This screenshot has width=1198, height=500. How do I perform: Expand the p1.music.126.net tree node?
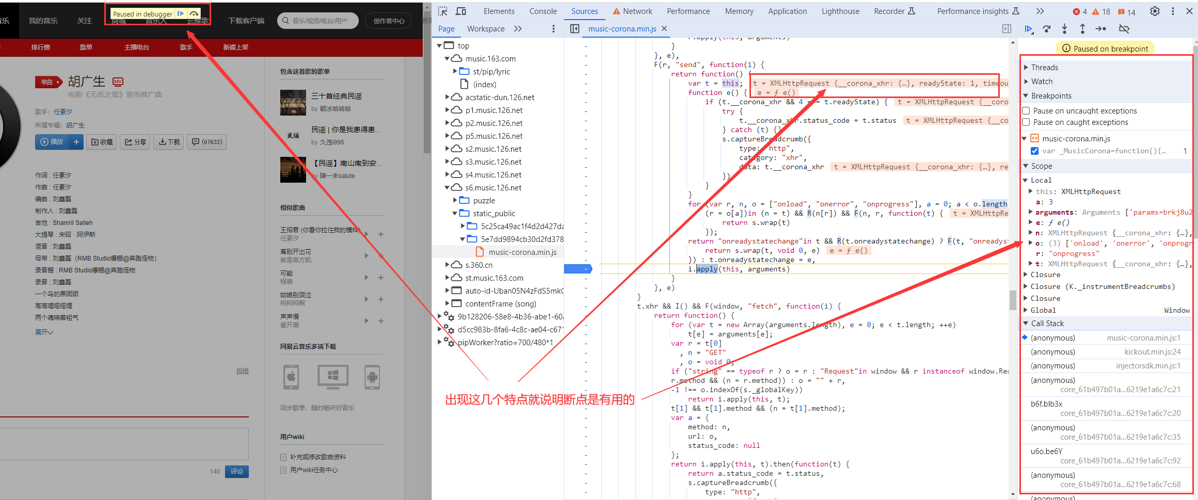click(x=447, y=110)
